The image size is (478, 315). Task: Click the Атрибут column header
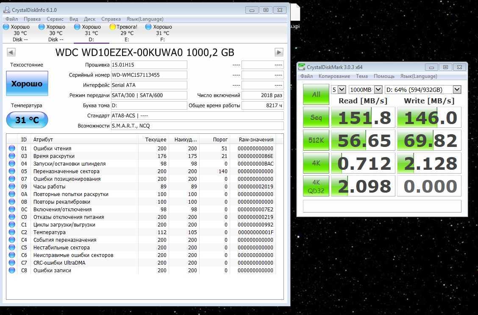(x=84, y=140)
